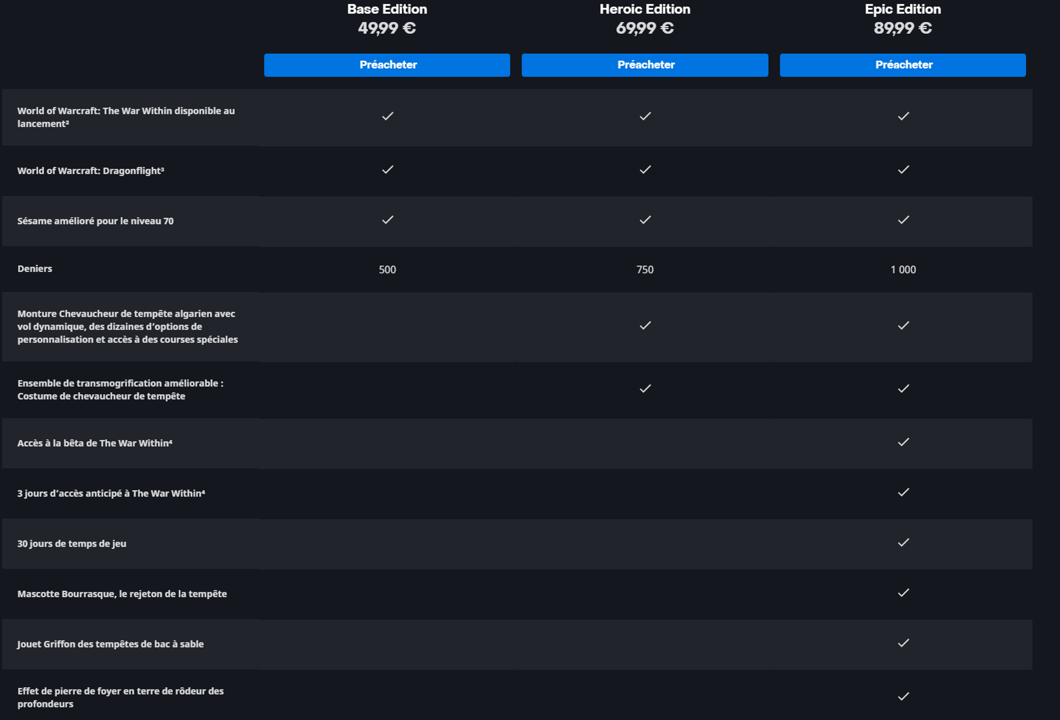Image resolution: width=1060 pixels, height=720 pixels.
Task: Click the World of Warcraft: Dragonflight label
Action: tap(91, 171)
